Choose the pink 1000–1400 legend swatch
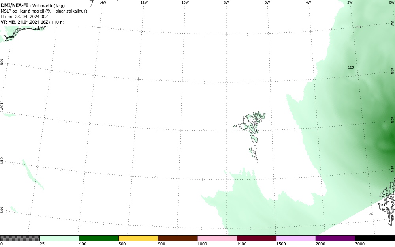The height and width of the screenshot is (247, 395). [x=217, y=238]
